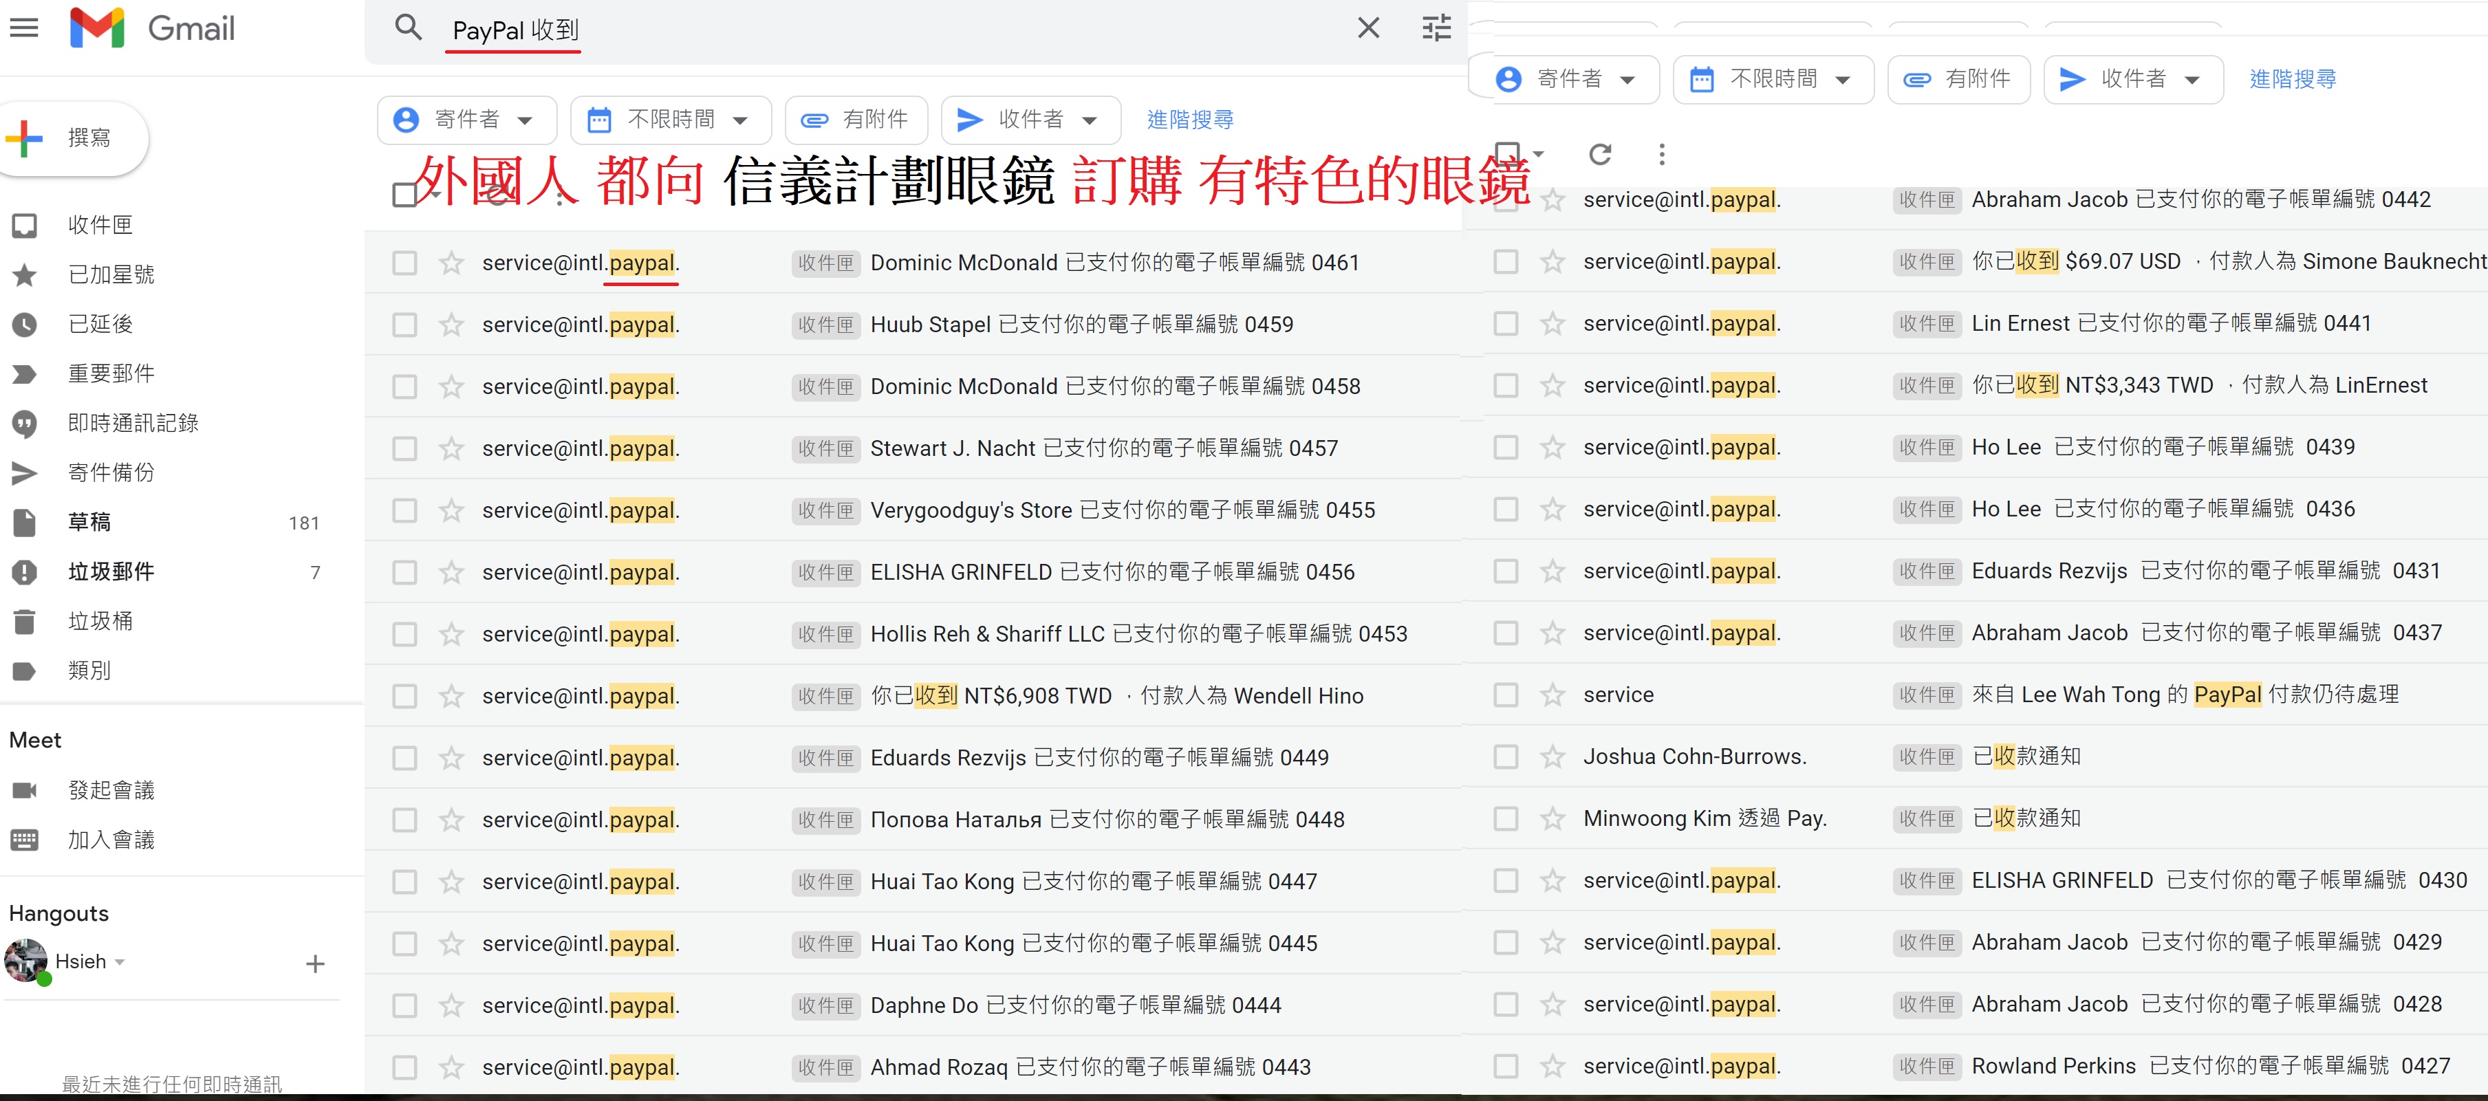Open the 已延後 snoozed folder

[x=100, y=323]
